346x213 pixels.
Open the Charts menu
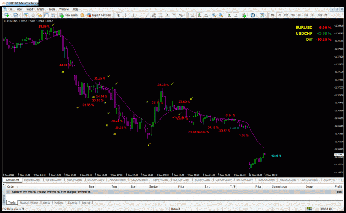(40, 9)
